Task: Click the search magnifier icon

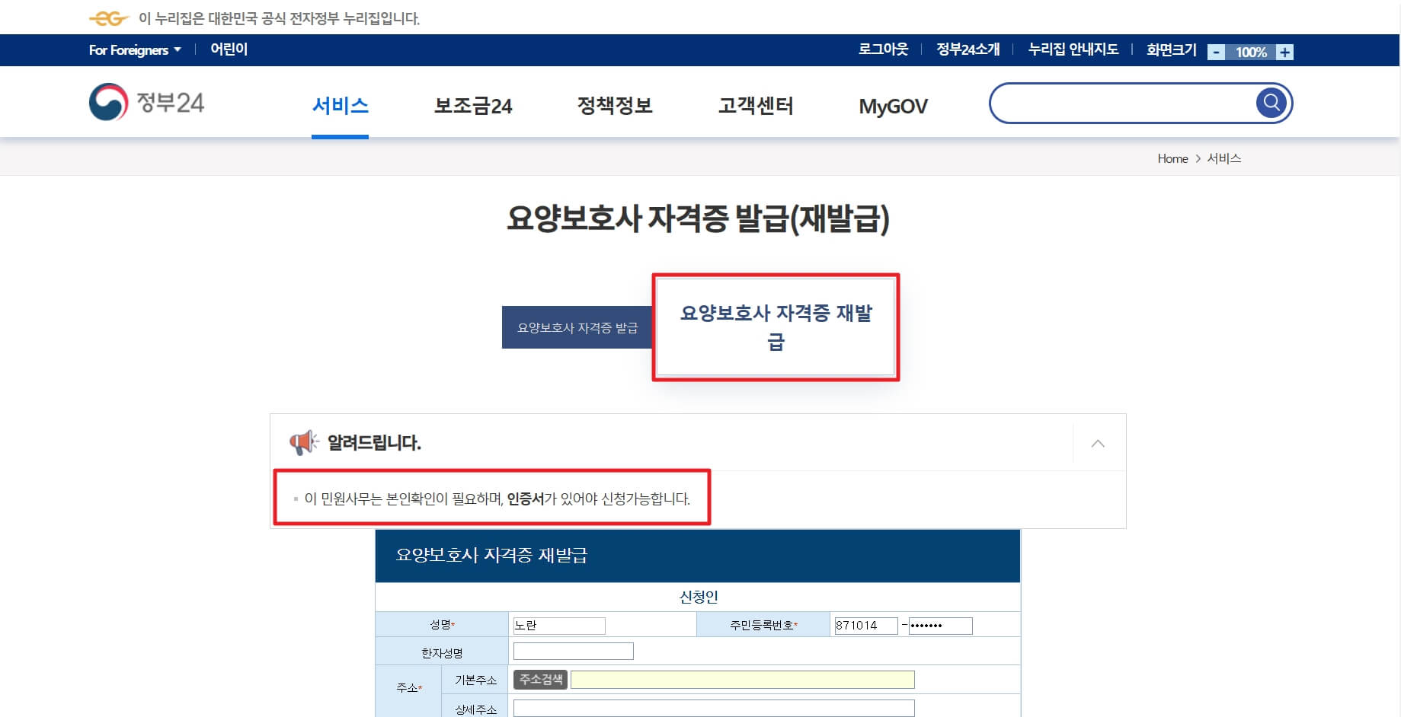Action: 1270,102
